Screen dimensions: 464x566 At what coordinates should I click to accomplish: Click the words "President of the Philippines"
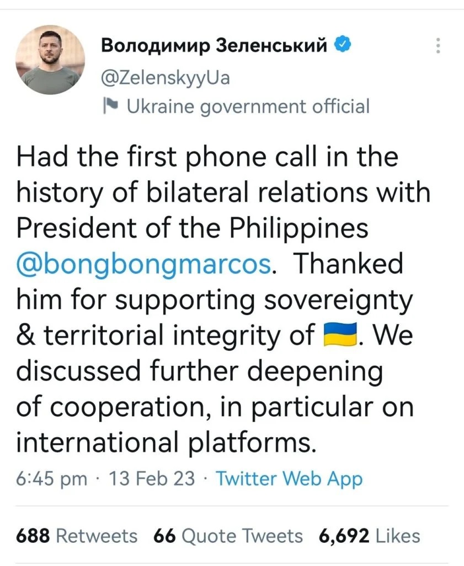[192, 228]
